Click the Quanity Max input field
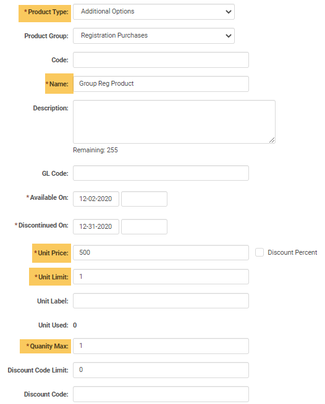Screen dimensions: 325x404 (x=161, y=346)
